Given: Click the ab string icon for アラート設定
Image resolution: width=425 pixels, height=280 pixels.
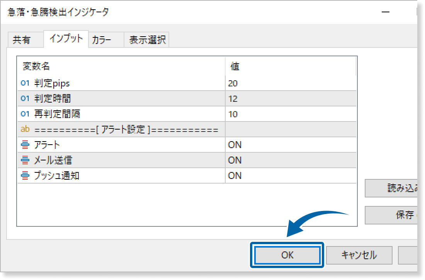Looking at the screenshot, I should (25, 130).
